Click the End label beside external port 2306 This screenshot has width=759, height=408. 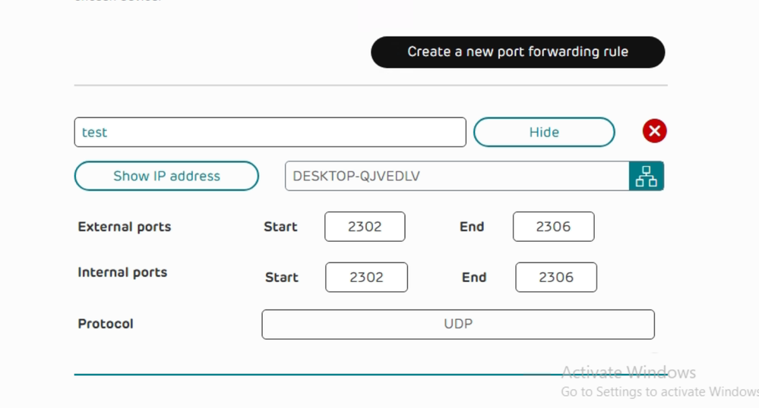(x=472, y=227)
